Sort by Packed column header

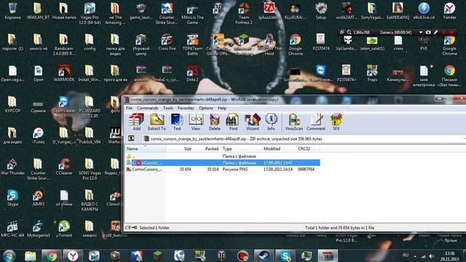click(x=207, y=148)
